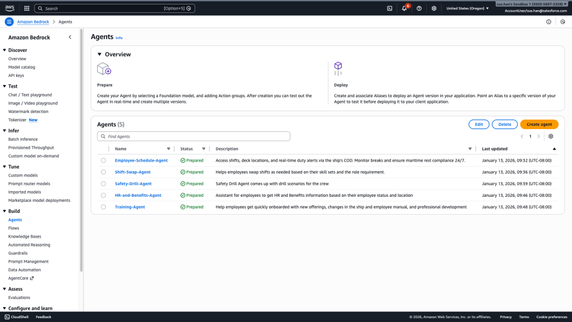Open the notifications bell
The height and width of the screenshot is (322, 572).
pyautogui.click(x=404, y=8)
